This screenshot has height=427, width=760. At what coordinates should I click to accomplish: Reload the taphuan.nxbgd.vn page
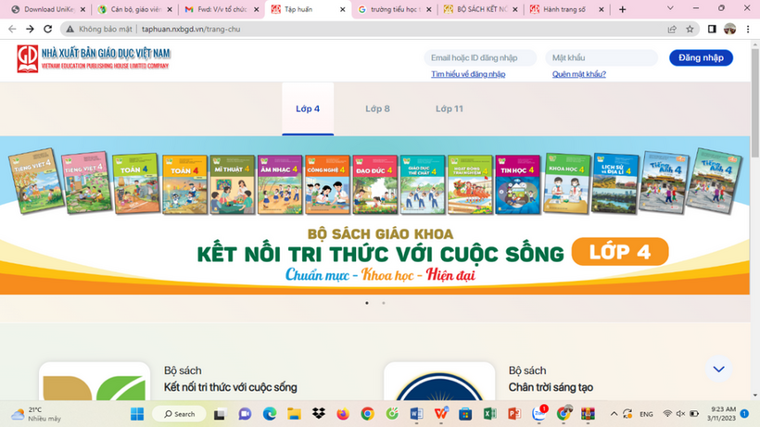(x=47, y=29)
